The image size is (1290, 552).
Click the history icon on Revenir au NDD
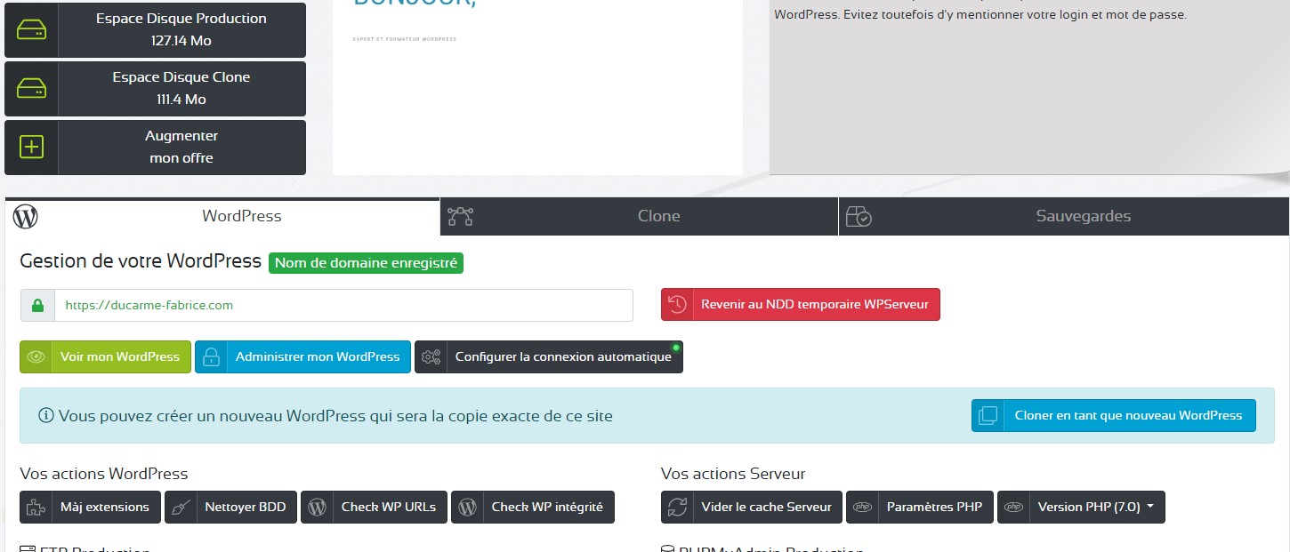(677, 304)
